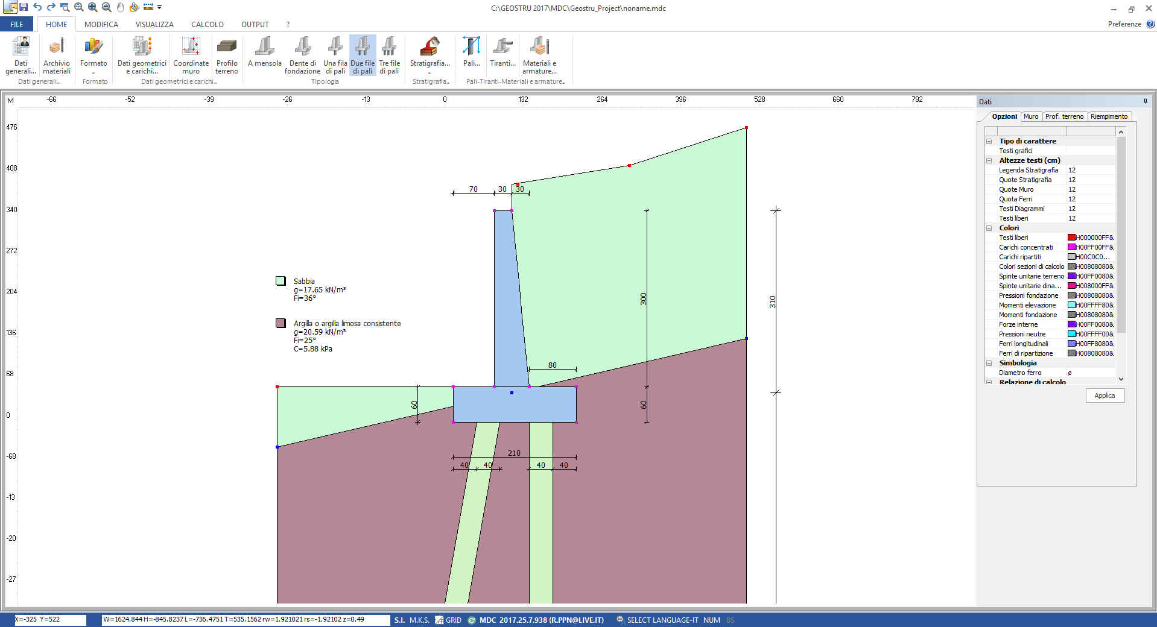Click the Testi grafici font row

[x=1051, y=151]
